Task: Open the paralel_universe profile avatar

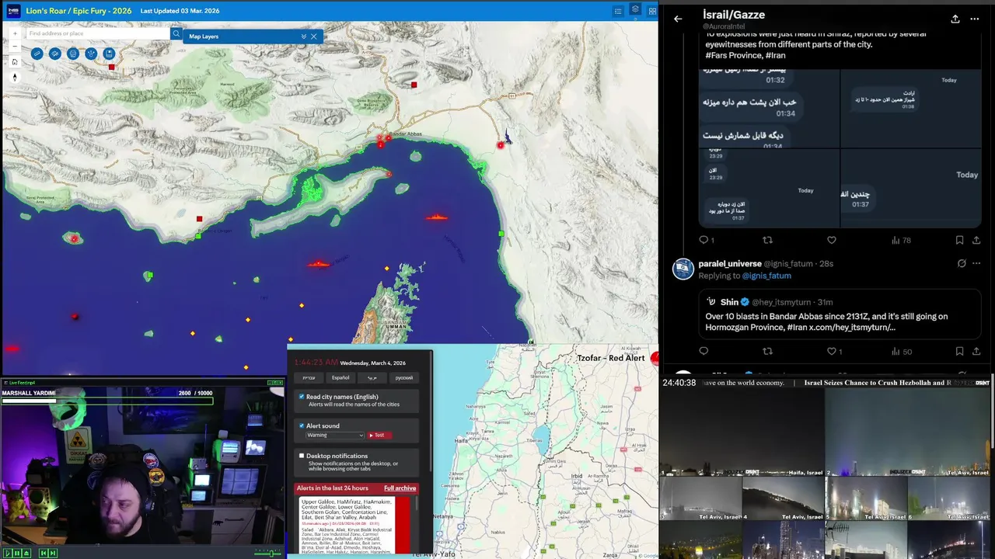Action: (x=683, y=269)
